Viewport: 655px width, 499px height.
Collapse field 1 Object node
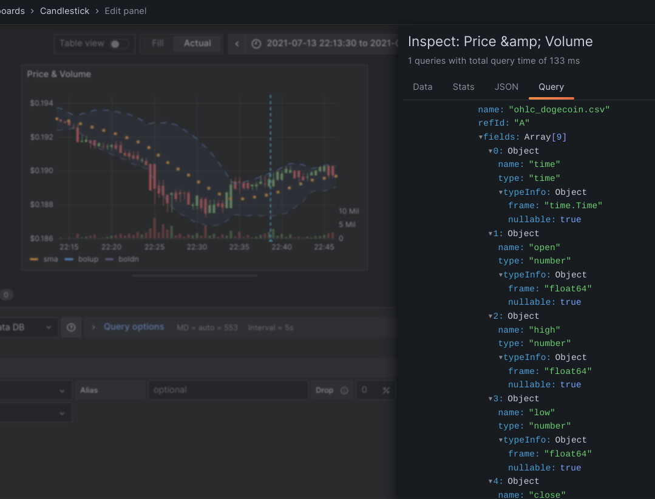tap(491, 234)
